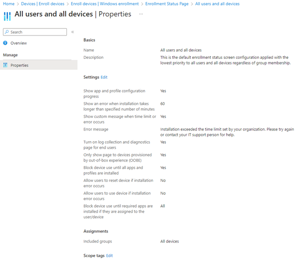Screen dimensions: 305x264
Task: Select the Properties menu item
Action: pos(19,65)
